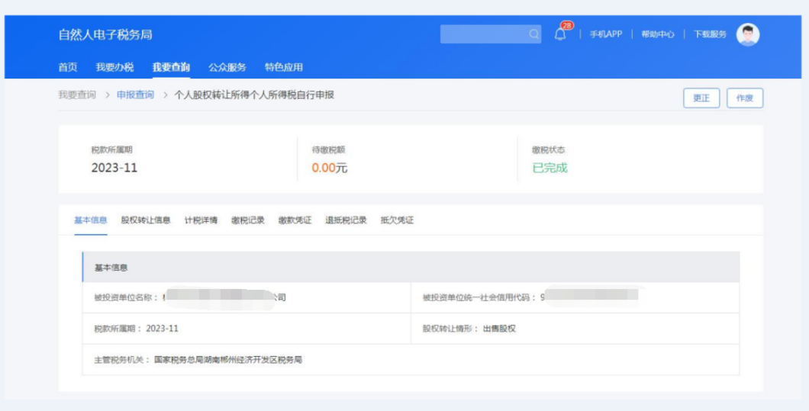Open the 帮助中心 link
809x411 pixels.
tap(657, 34)
